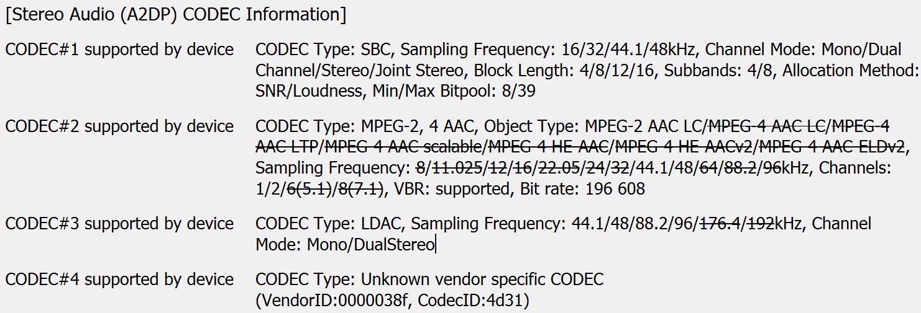921x313 pixels.
Task: Click the Bit rate: 196 608 value
Action: 586,188
